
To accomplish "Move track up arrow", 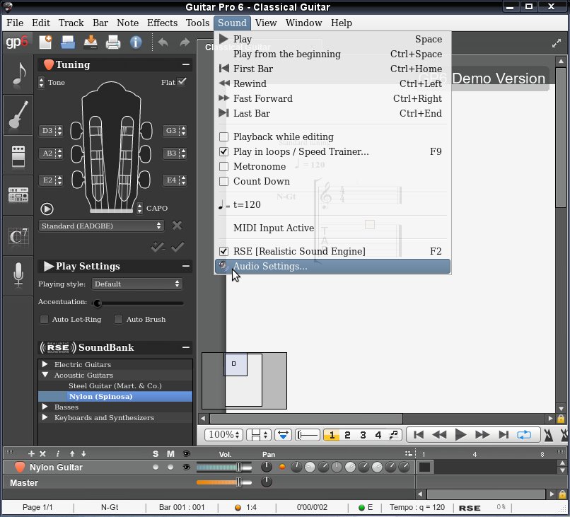I will coord(72,453).
